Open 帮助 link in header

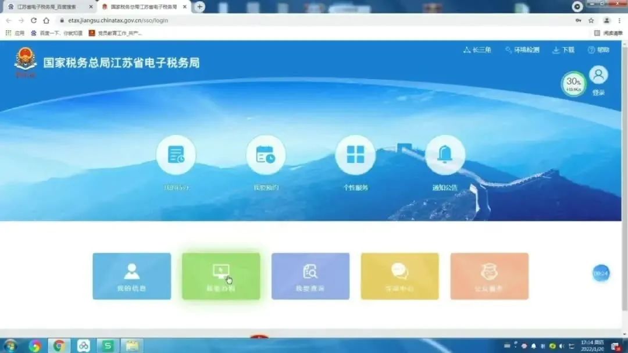click(x=599, y=50)
